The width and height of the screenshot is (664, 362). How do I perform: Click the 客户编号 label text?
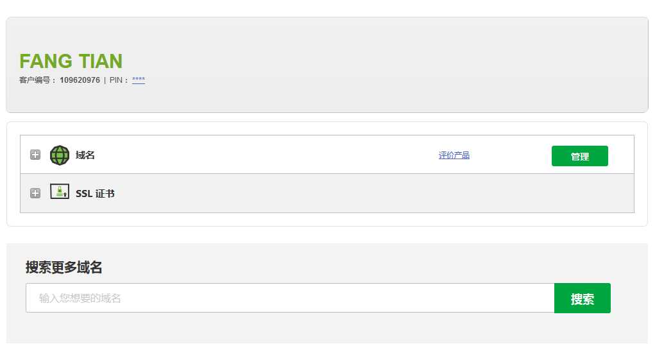pyautogui.click(x=35, y=80)
